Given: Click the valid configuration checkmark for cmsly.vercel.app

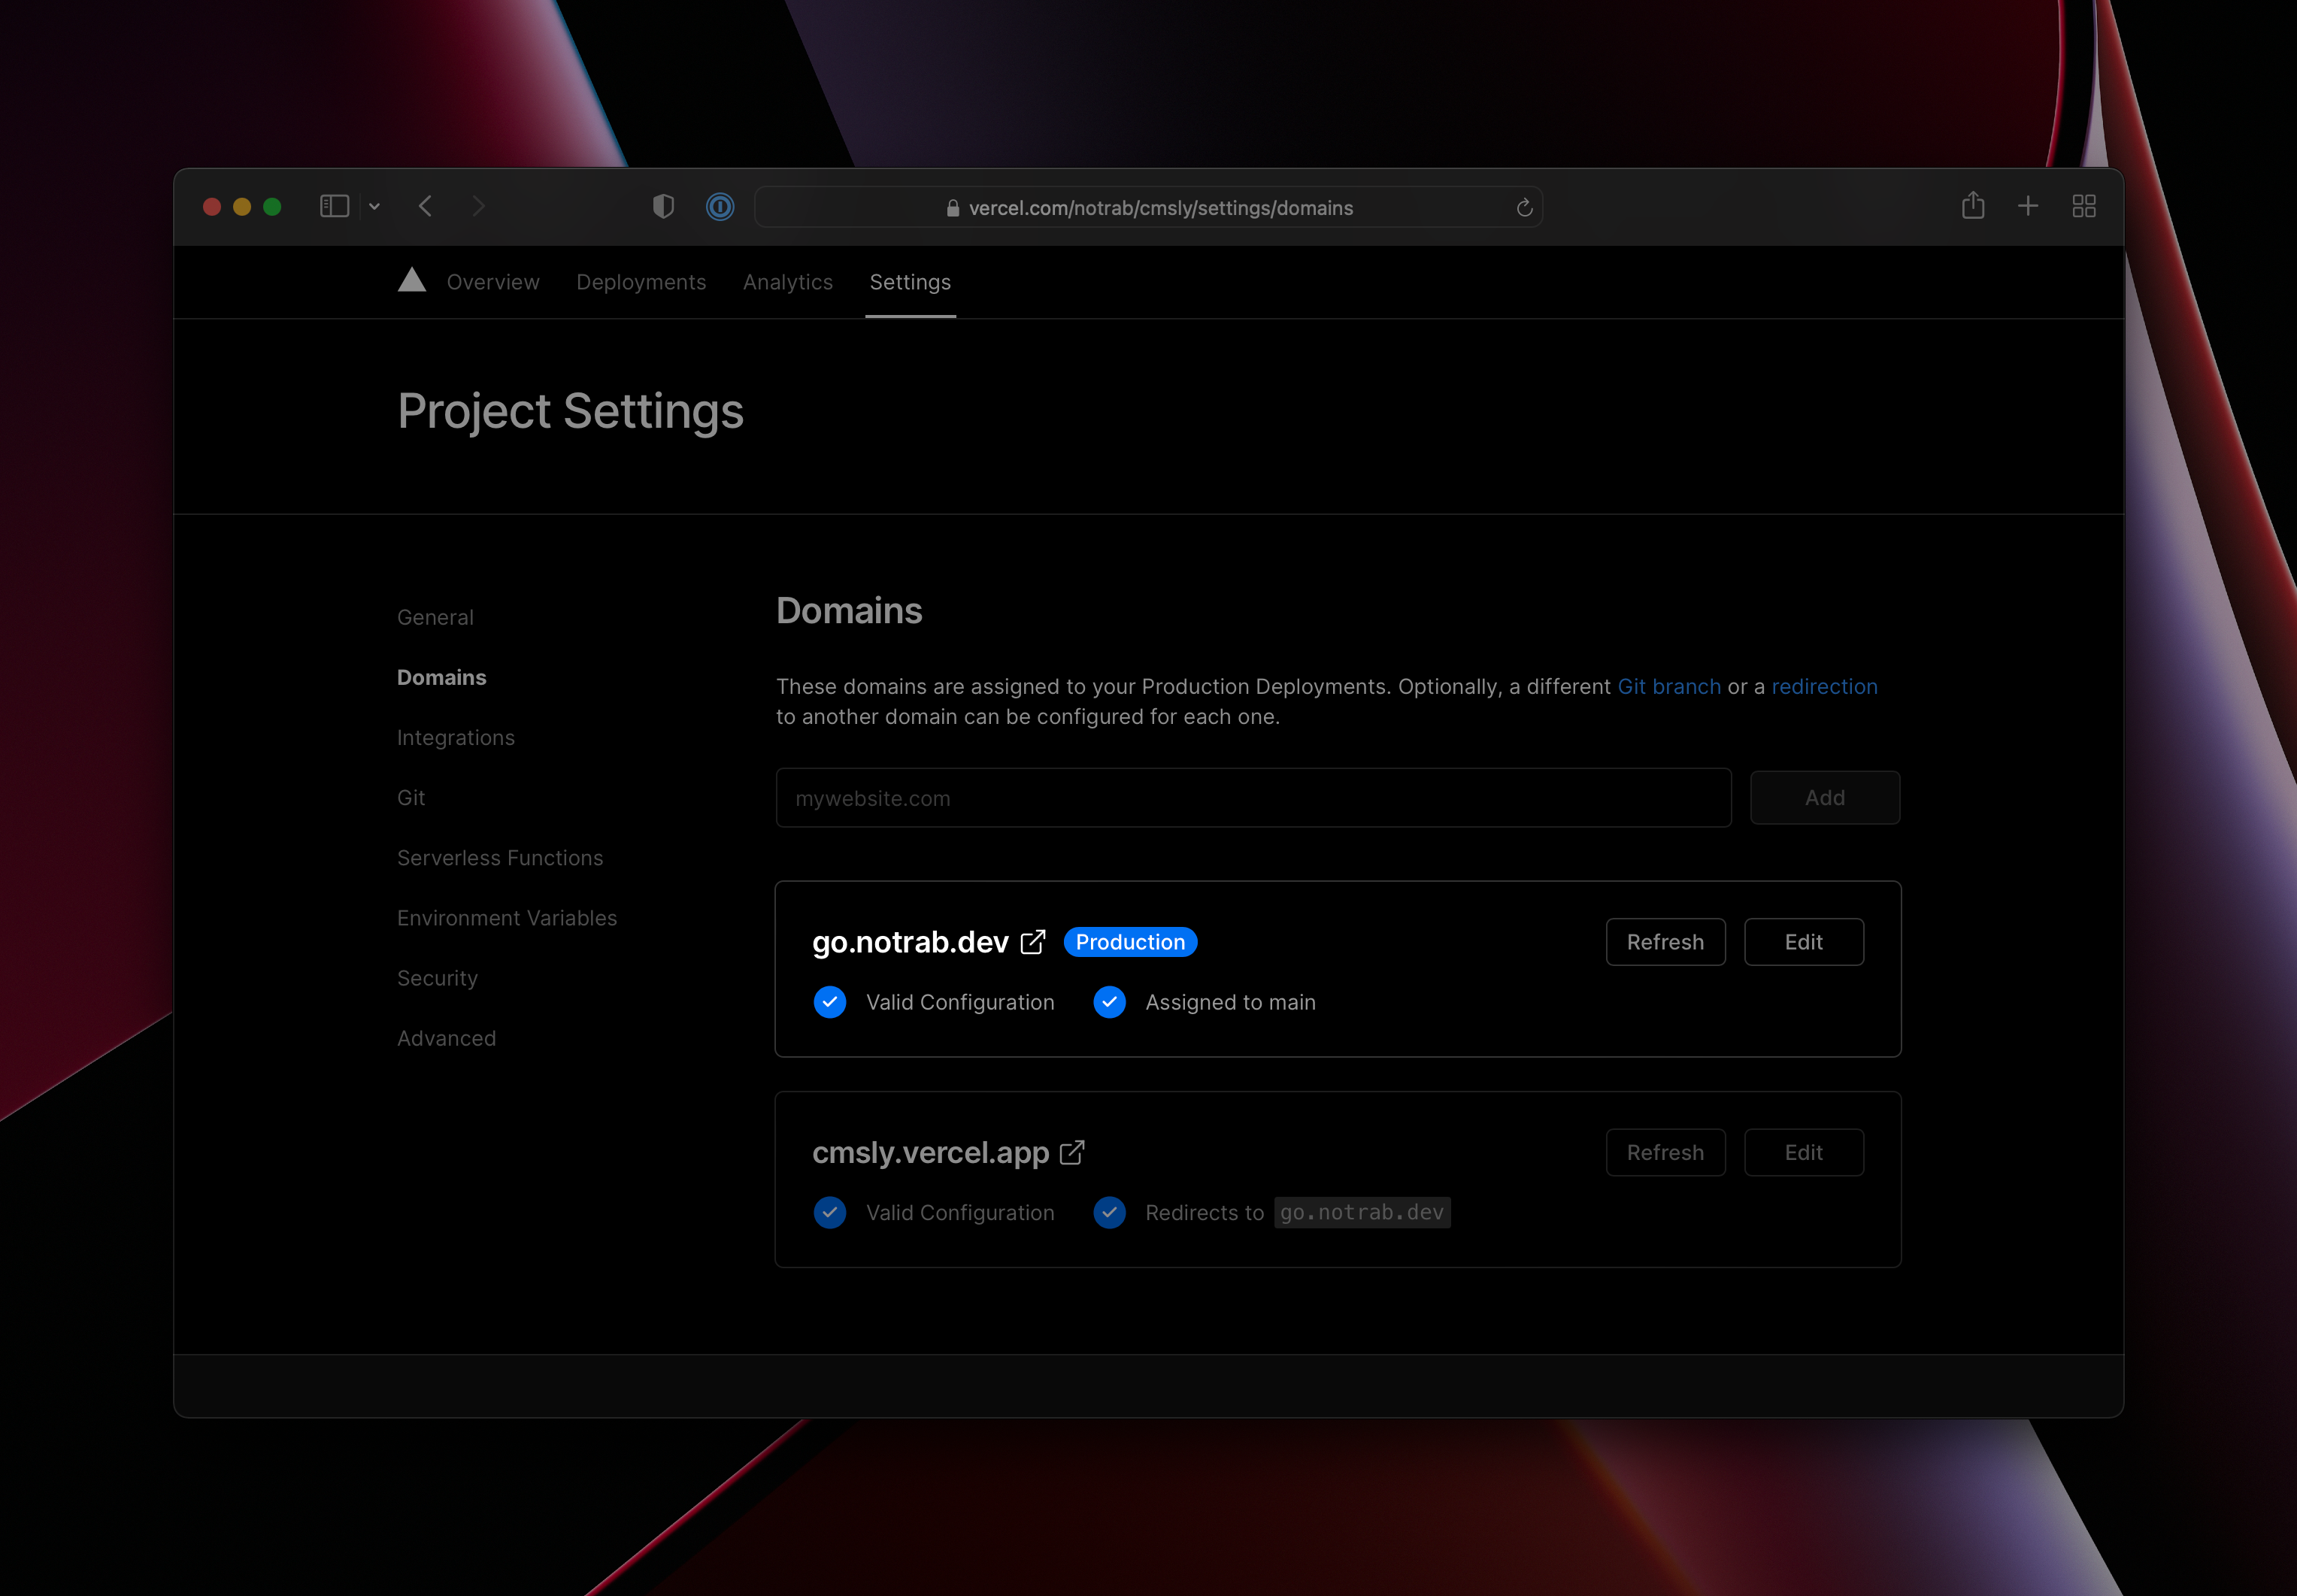Looking at the screenshot, I should coord(831,1213).
